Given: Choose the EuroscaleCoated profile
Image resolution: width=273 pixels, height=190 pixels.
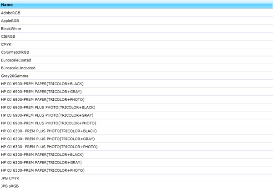Looking at the screenshot, I should click(x=16, y=60).
